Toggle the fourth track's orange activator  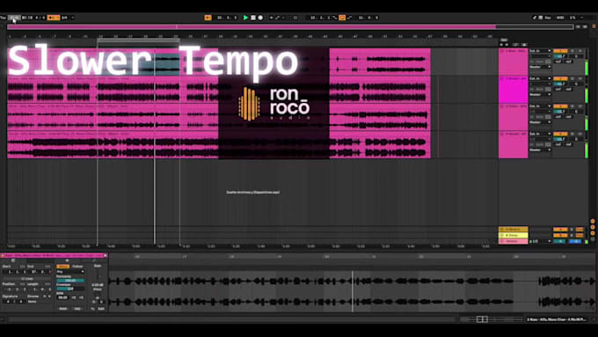pyautogui.click(x=560, y=134)
